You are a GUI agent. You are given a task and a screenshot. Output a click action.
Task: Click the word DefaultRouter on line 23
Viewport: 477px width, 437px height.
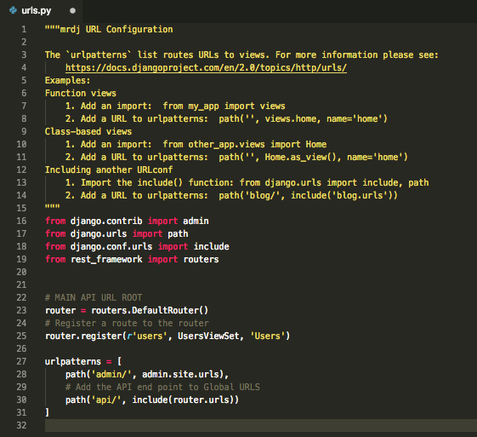pos(165,311)
